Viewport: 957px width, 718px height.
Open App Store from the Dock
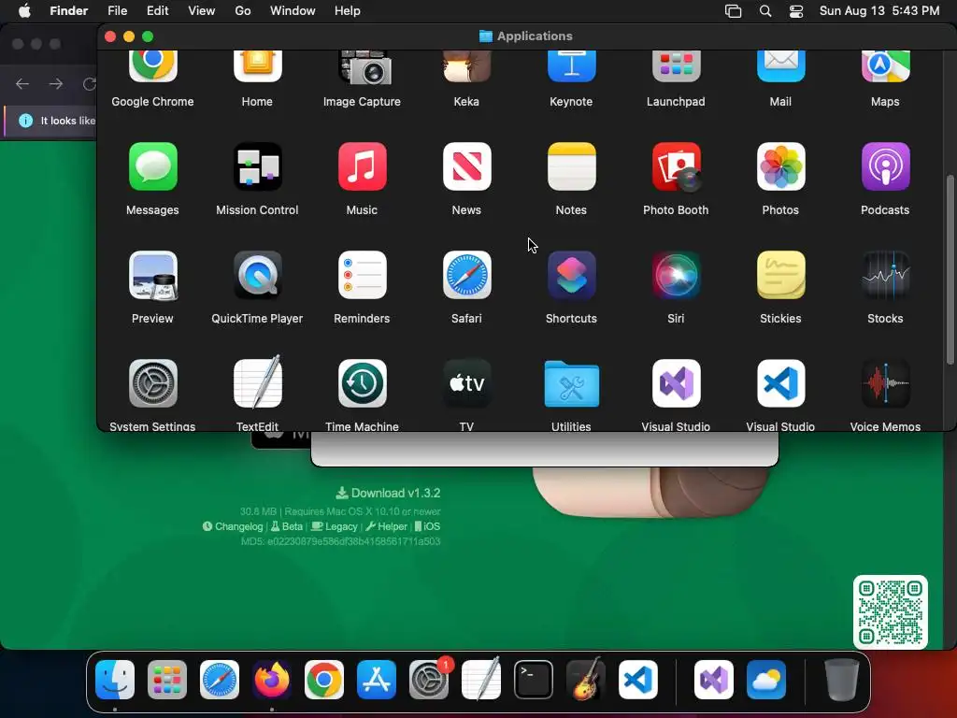tap(377, 680)
